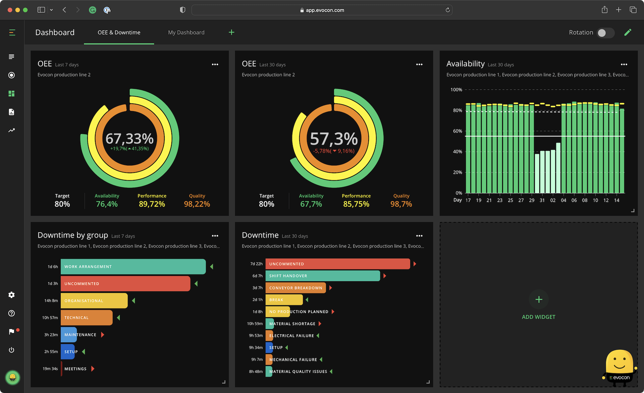Click the WORK ARRANGEMENT downtime bar

[x=133, y=266]
